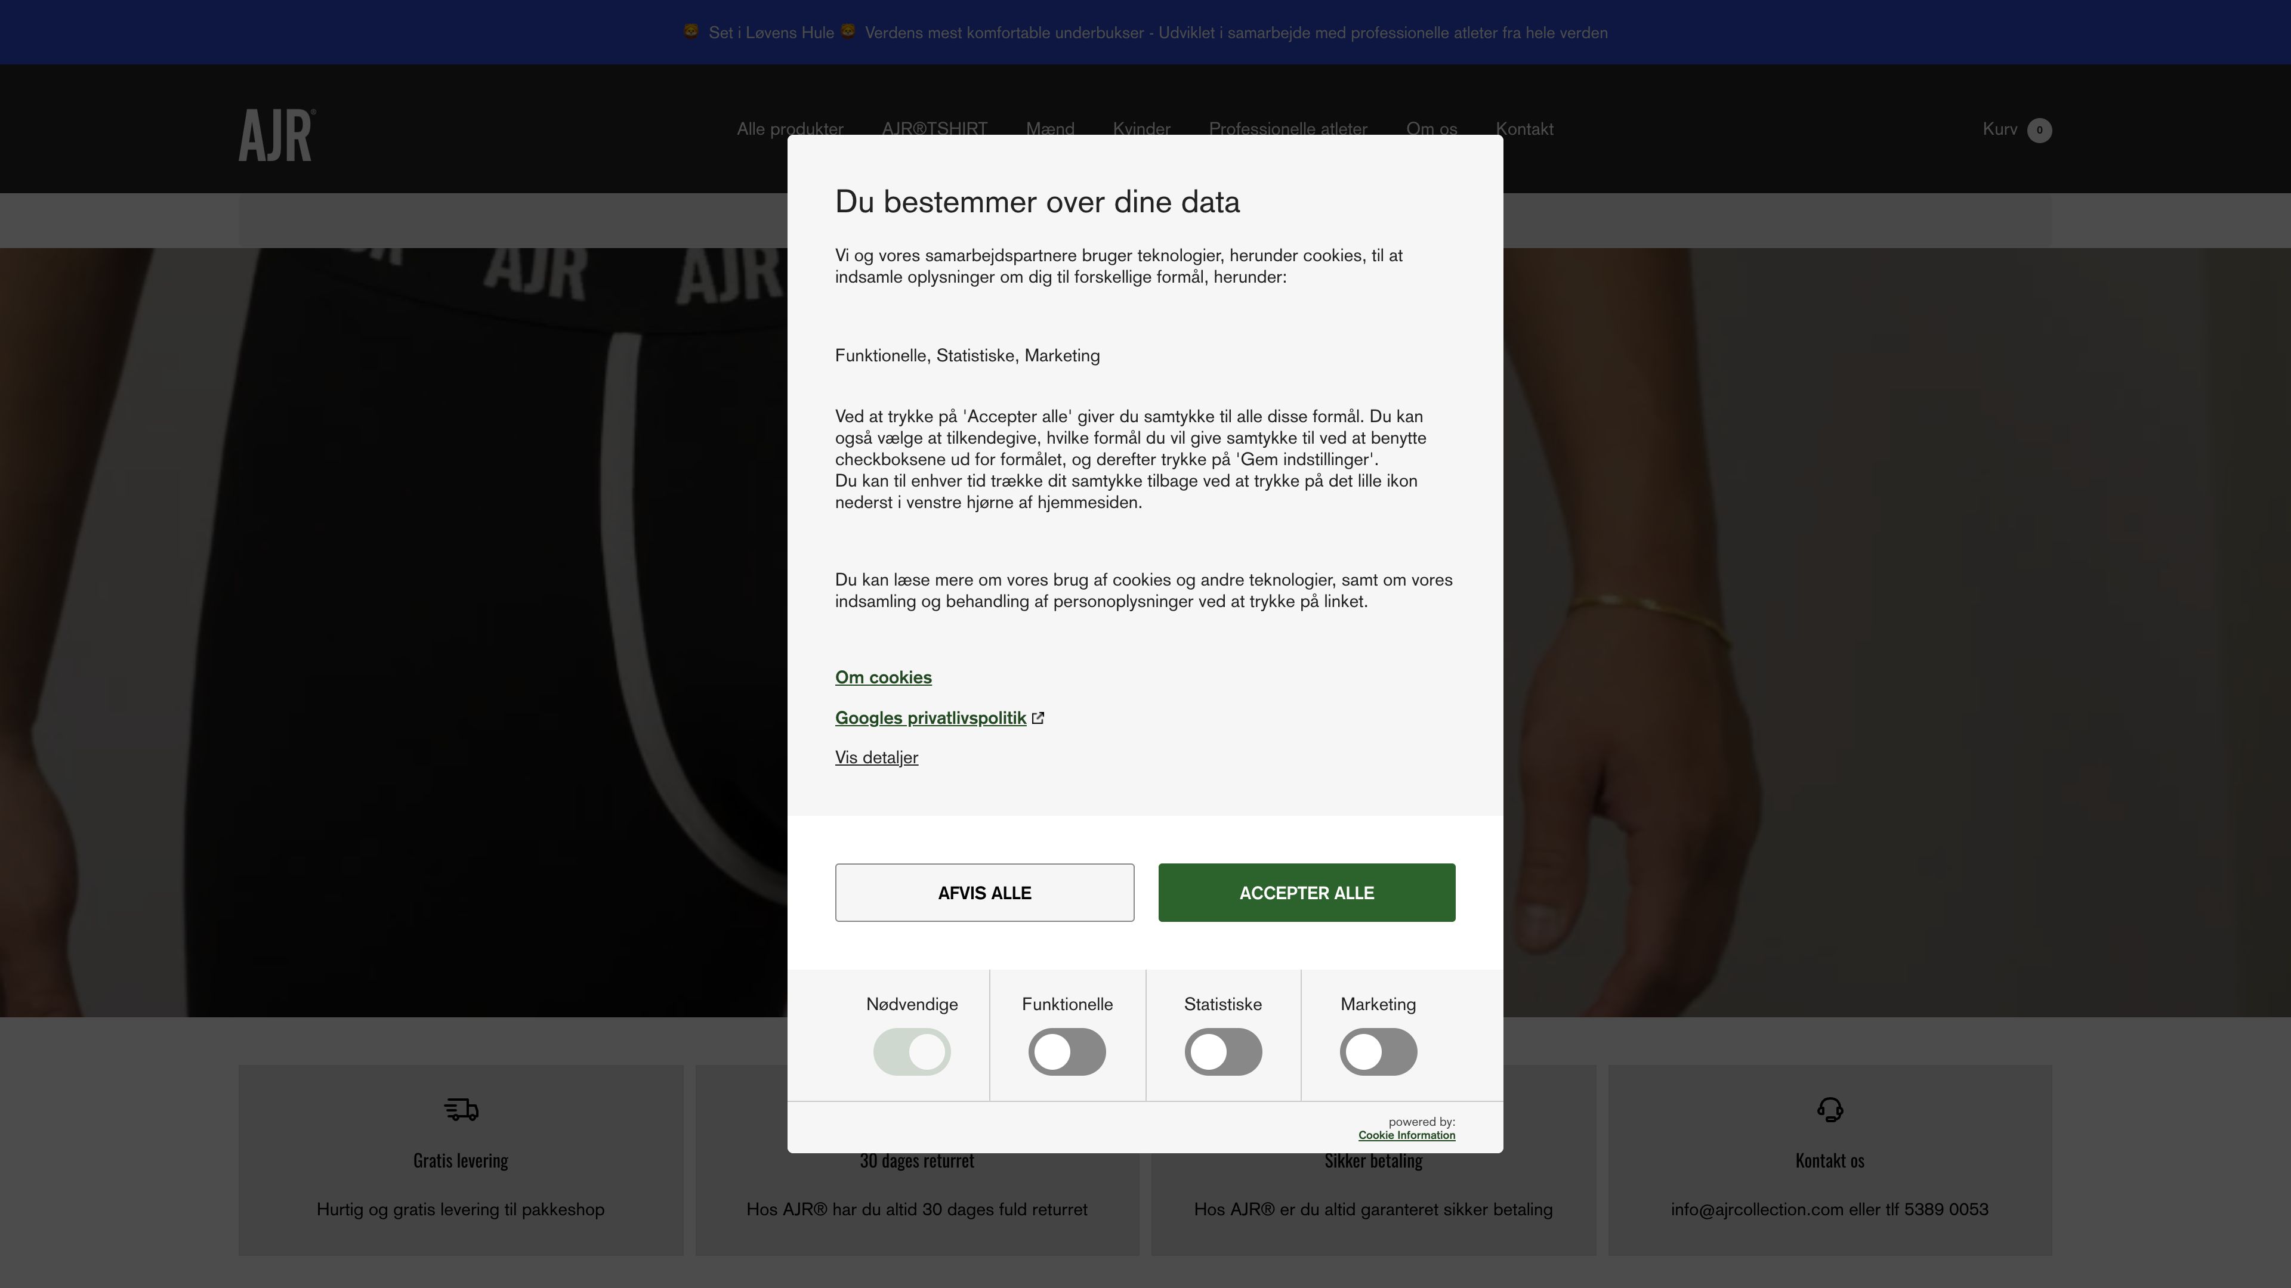Screen dimensions: 2291x1288
Task: Toggle the Nødvendige cookies switch
Action: (x=912, y=1051)
